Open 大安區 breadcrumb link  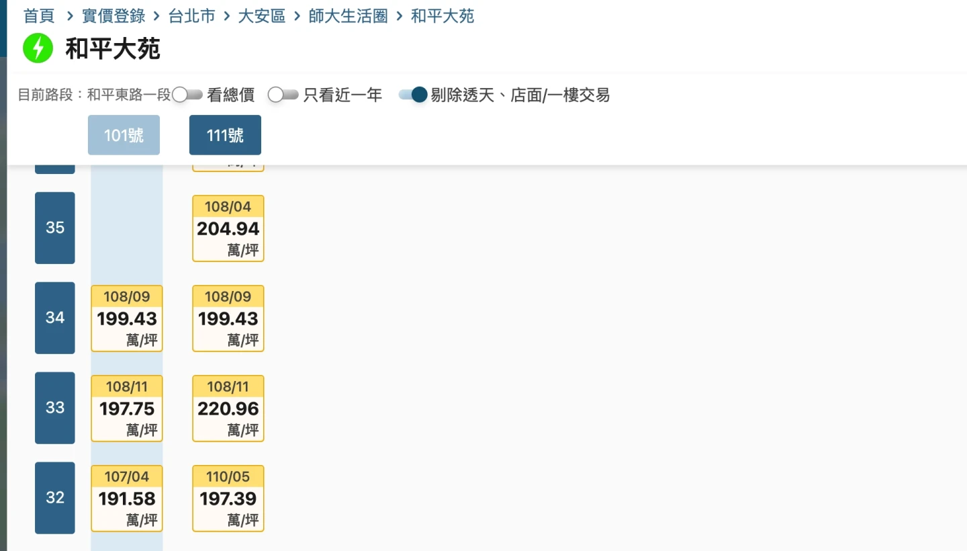pos(262,16)
